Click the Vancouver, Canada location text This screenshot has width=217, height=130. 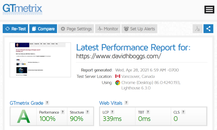(138, 76)
